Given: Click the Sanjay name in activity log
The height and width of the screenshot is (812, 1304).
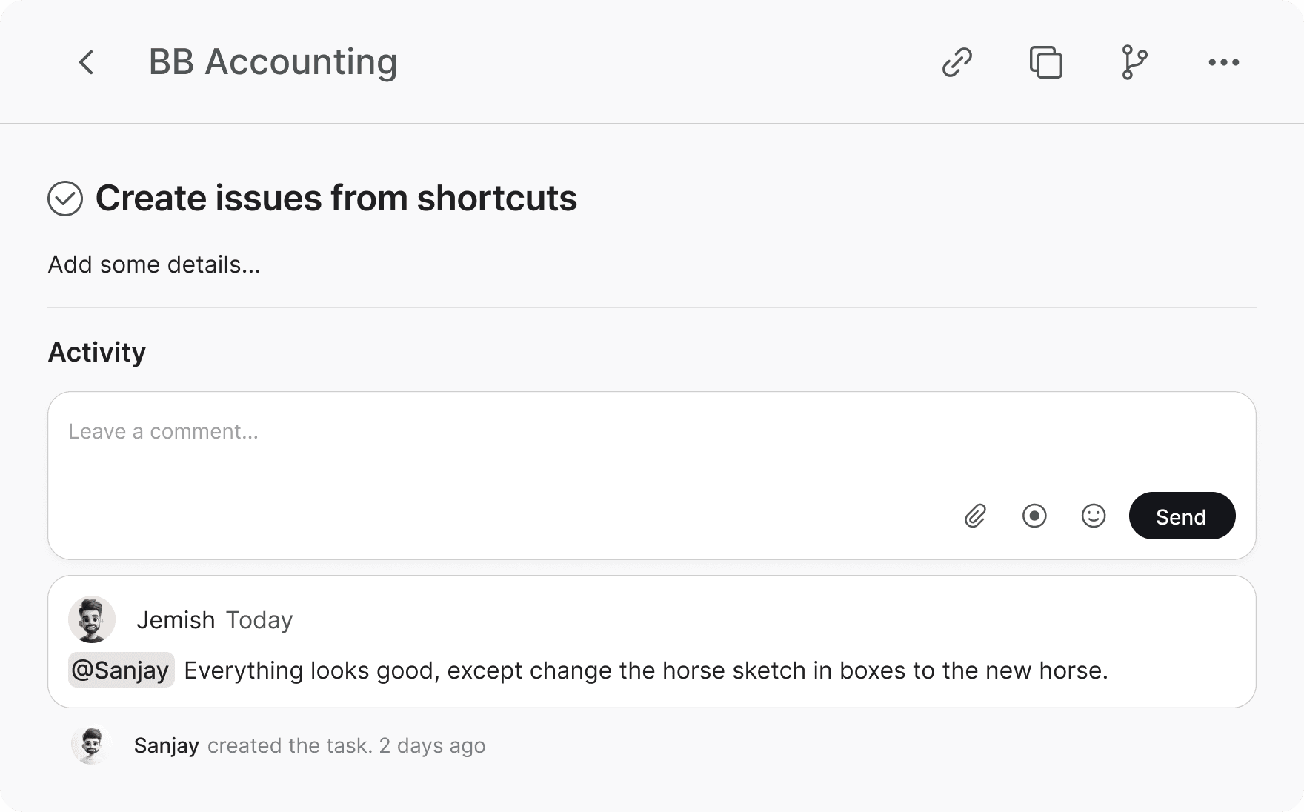Looking at the screenshot, I should [166, 745].
